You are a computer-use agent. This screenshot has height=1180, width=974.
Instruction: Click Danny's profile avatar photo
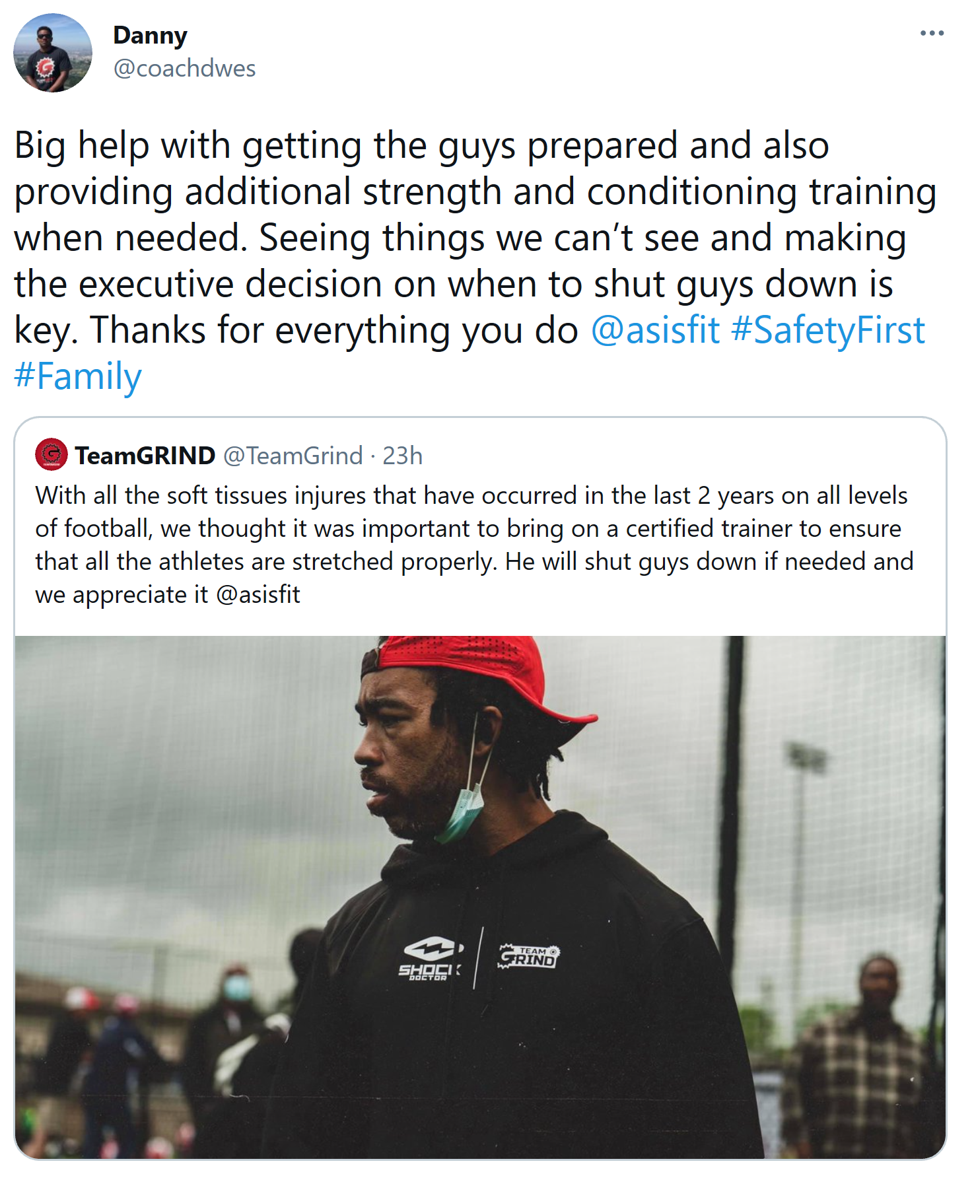pos(53,53)
